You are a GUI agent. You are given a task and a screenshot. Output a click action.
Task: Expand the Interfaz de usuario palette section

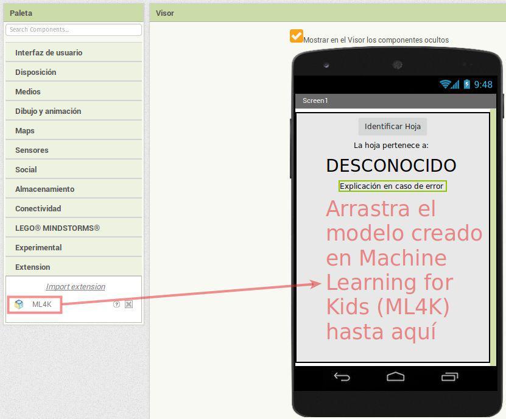tap(74, 52)
